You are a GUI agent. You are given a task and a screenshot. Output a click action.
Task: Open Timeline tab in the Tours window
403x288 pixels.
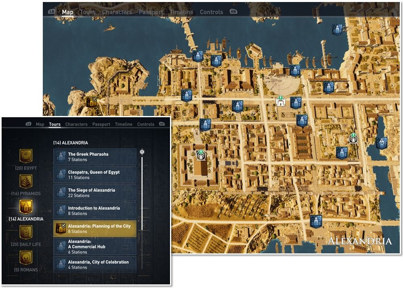124,124
